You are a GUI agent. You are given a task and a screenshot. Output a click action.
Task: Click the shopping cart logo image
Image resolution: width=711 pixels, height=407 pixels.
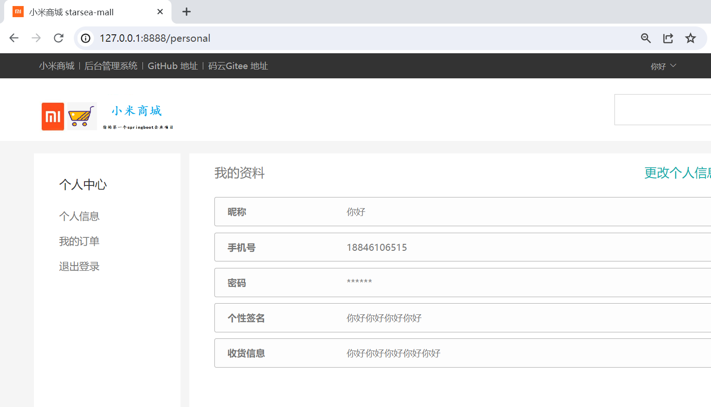(82, 116)
